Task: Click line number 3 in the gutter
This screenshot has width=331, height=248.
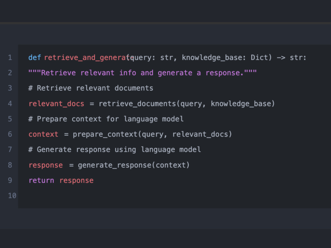Action: tap(10, 88)
